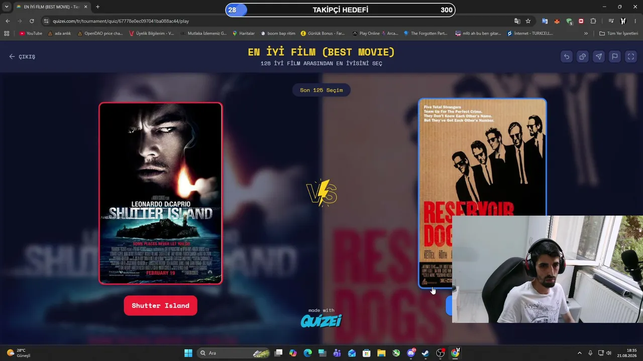Show hidden bookmarks with the double chevron
643x361 pixels.
(x=586, y=34)
